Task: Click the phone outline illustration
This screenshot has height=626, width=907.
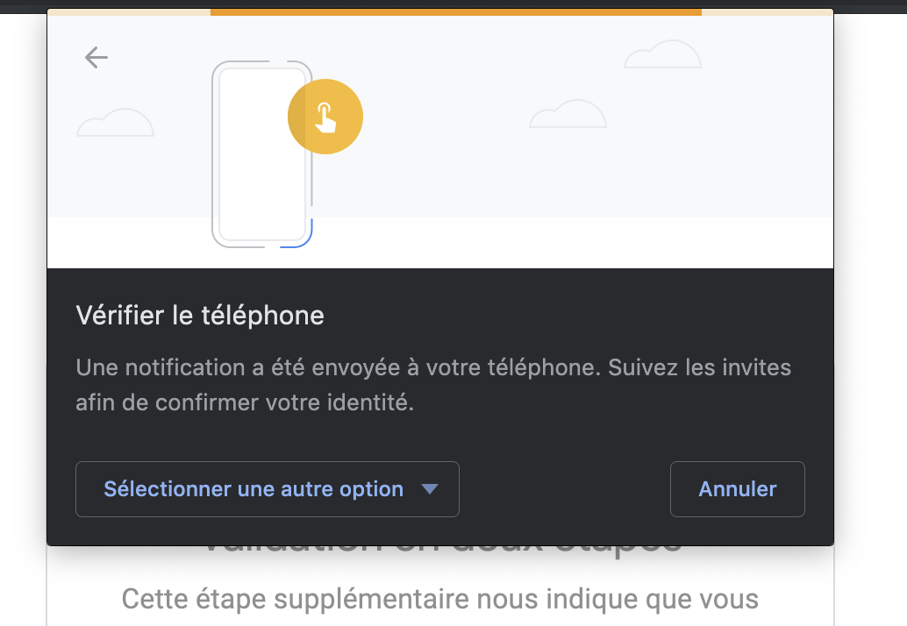Action: (262, 154)
